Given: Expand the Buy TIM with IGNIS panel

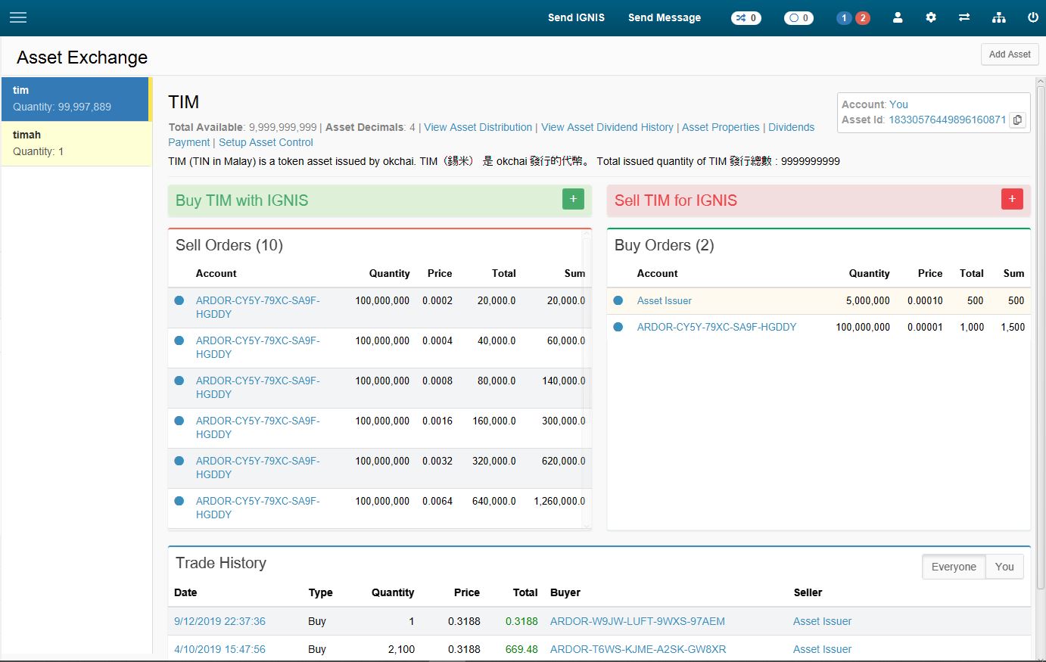Looking at the screenshot, I should pyautogui.click(x=573, y=199).
